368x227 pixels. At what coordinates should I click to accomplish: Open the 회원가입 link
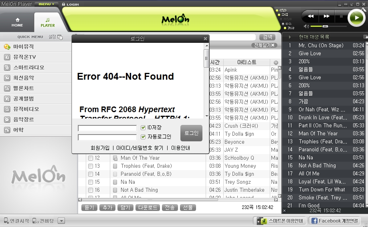pos(100,148)
